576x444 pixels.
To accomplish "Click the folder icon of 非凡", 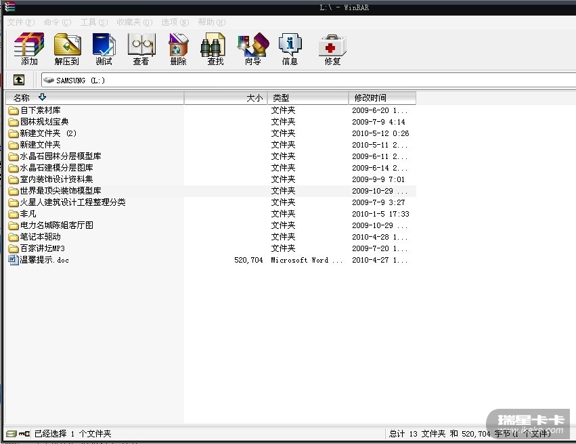I will click(14, 214).
